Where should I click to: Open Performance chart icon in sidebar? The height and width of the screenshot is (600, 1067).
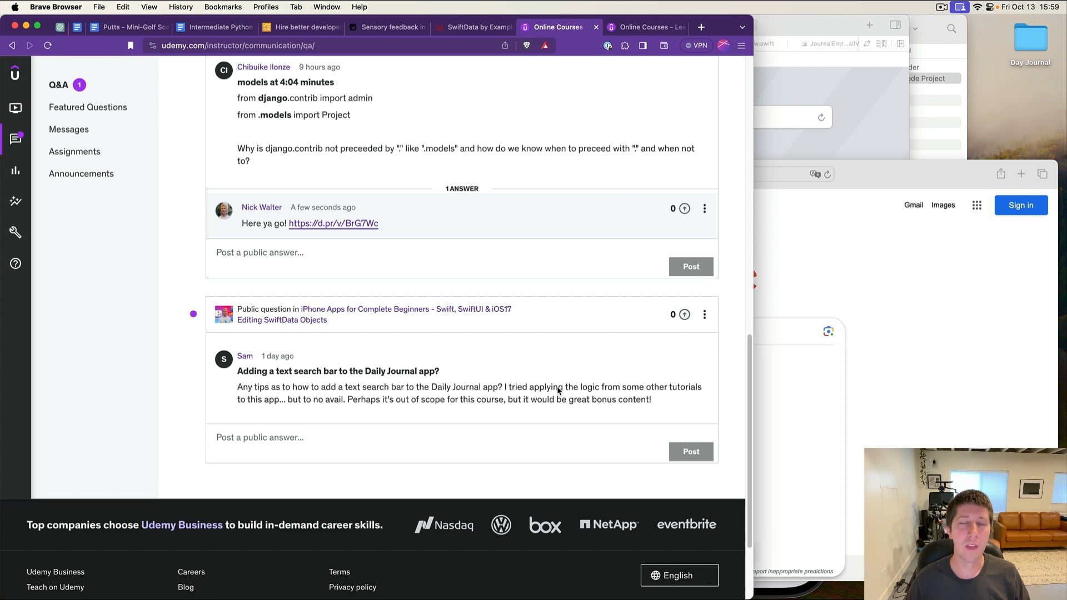pyautogui.click(x=16, y=171)
